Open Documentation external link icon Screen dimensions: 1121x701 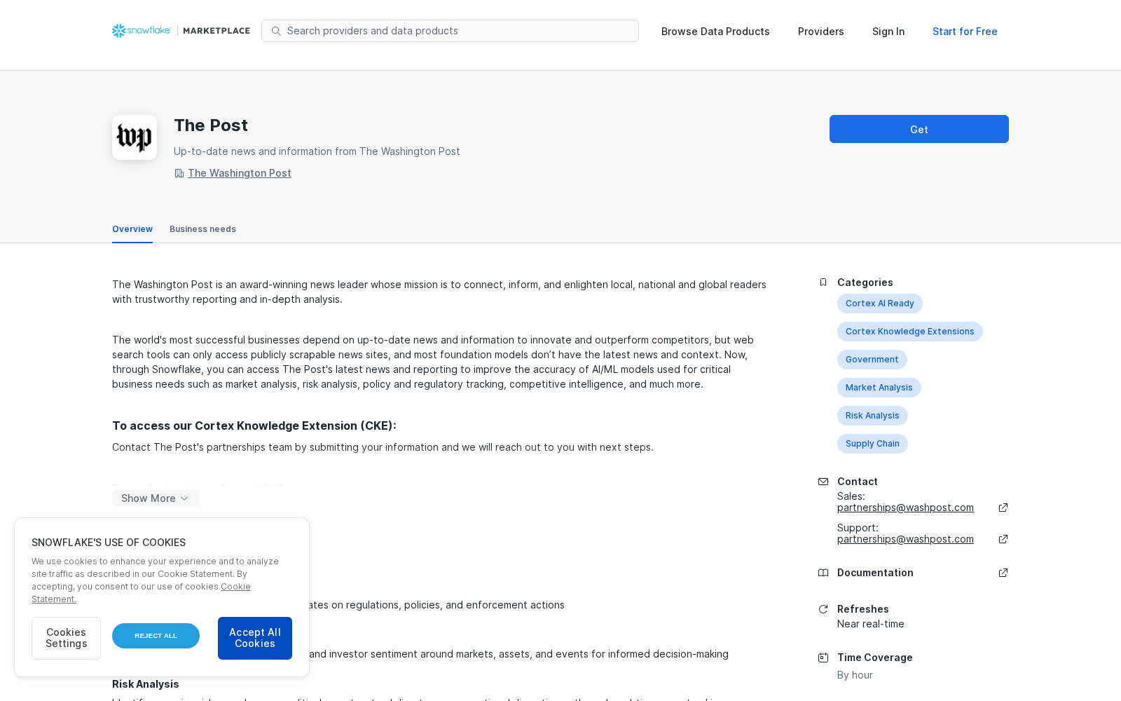(1003, 573)
